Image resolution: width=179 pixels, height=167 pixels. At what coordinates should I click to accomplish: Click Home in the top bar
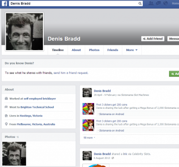(x=175, y=3)
